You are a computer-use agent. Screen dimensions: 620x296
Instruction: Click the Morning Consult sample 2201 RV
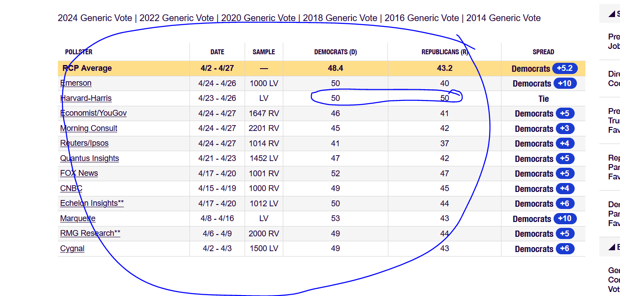click(x=264, y=128)
